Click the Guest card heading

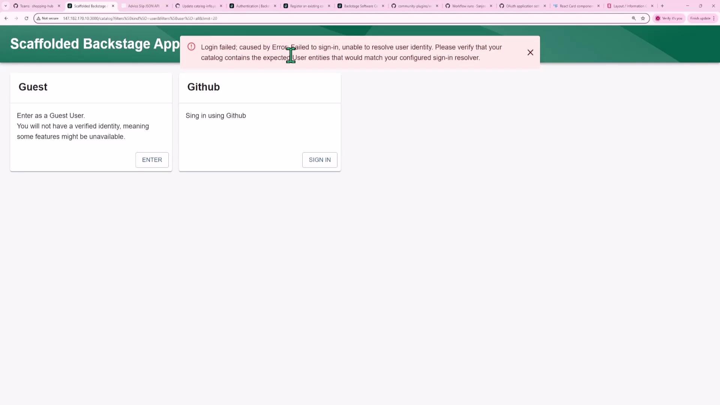pos(33,87)
